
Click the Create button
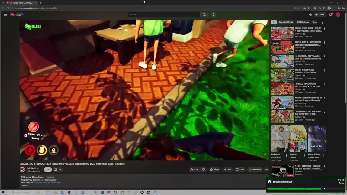point(320,15)
